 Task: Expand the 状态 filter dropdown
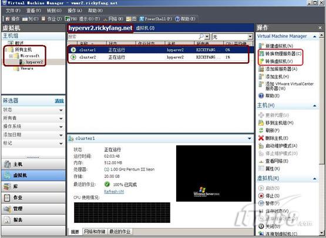point(61,110)
